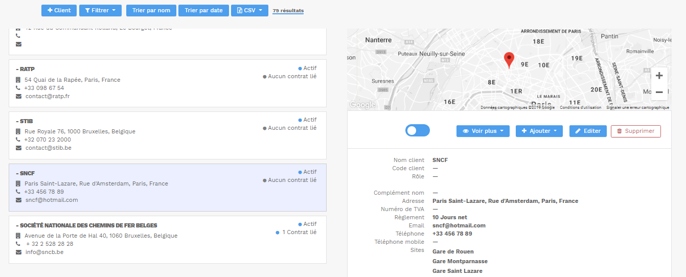Click the building icon beside Avenue de la Porte de Hal
Viewport: 686px width, 277px height.
[18, 236]
